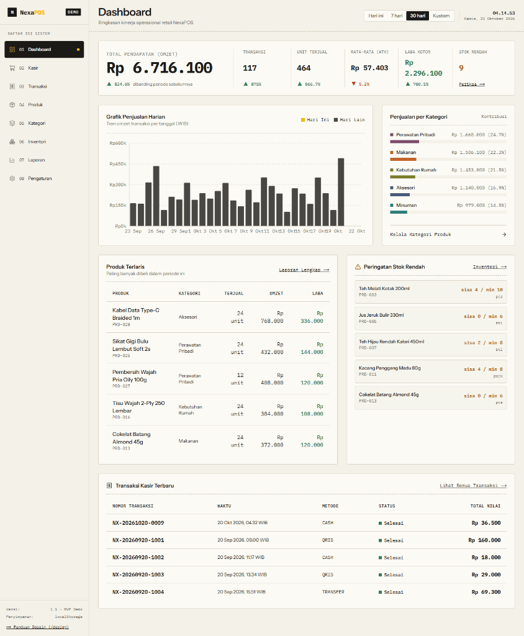Image resolution: width=524 pixels, height=636 pixels.
Task: Click the Teh Melati Kotak 200ml stock alert card
Action: click(431, 292)
